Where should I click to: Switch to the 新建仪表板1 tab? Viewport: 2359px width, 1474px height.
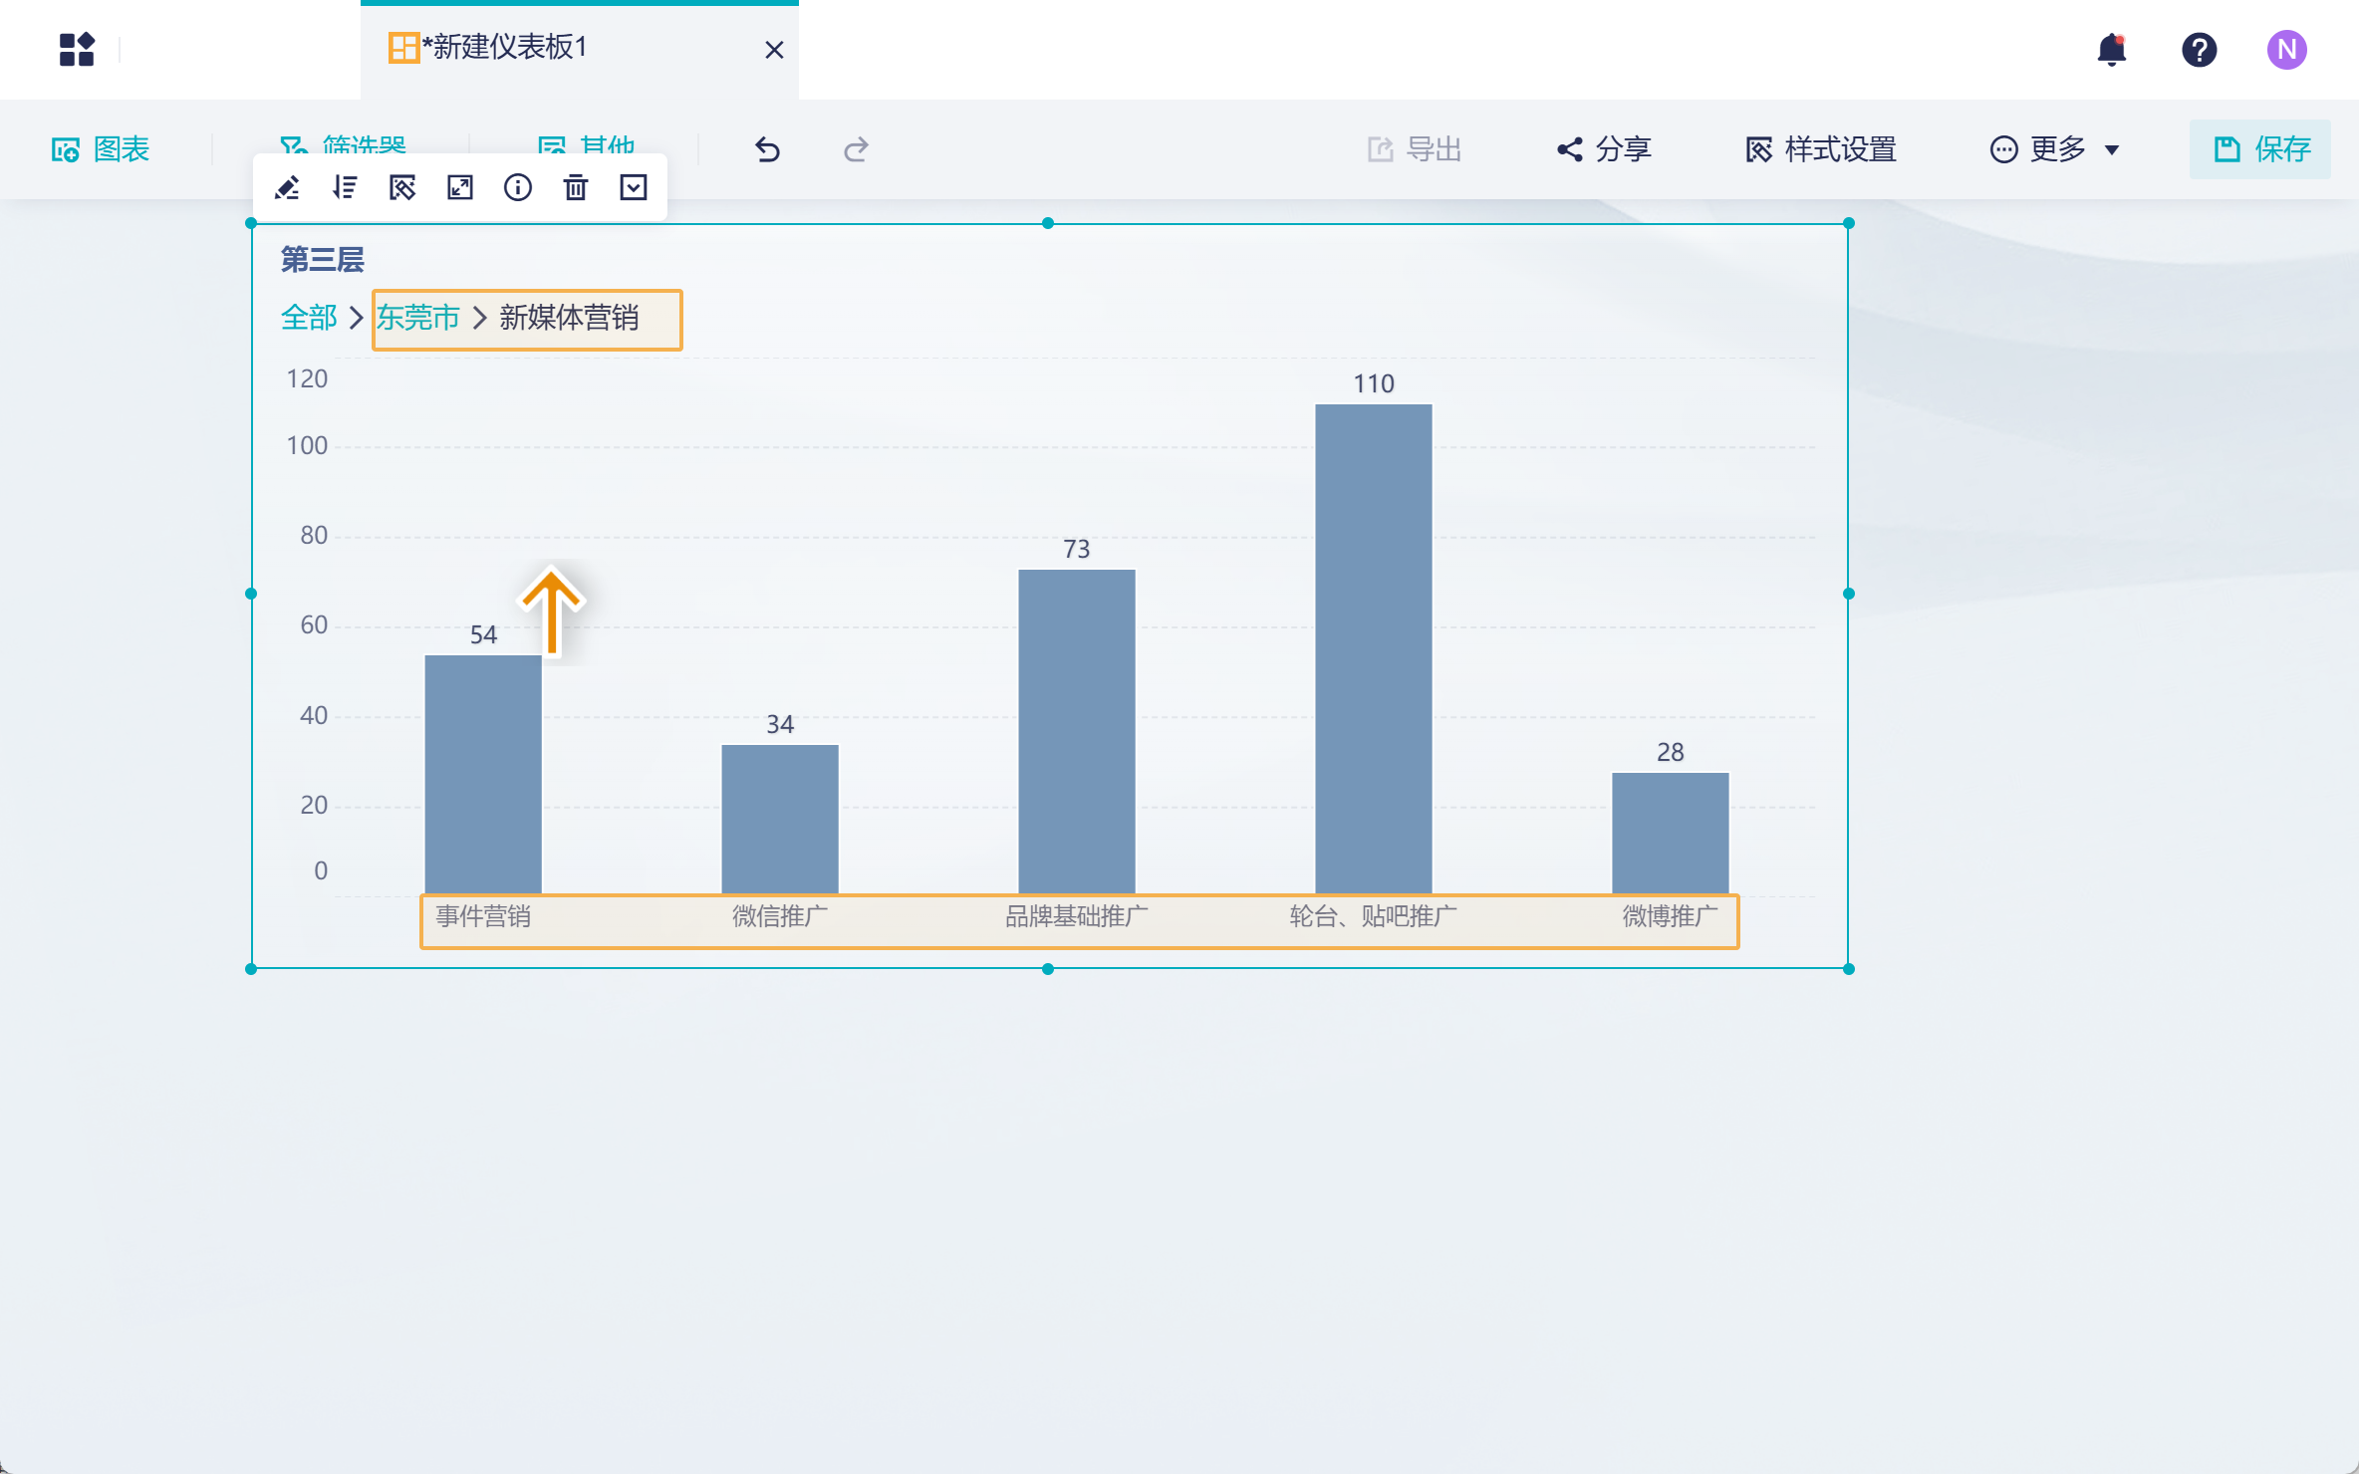pos(579,49)
